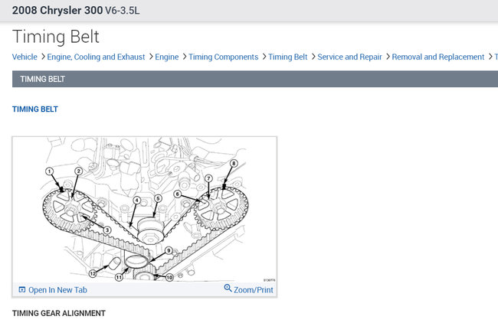Click the magnifier zoom icon
498x323 pixels.
pyautogui.click(x=228, y=288)
